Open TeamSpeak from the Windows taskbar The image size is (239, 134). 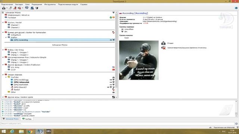40,131
